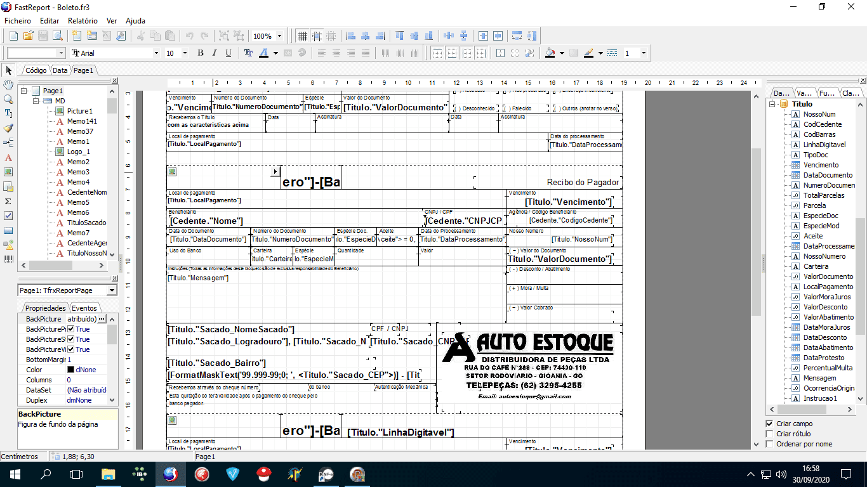867x487 pixels.
Task: Toggle the Show grid icon
Action: click(302, 36)
